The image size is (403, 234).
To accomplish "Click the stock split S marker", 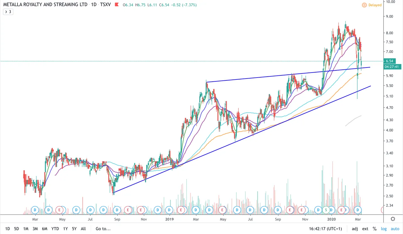I will 326,210.
